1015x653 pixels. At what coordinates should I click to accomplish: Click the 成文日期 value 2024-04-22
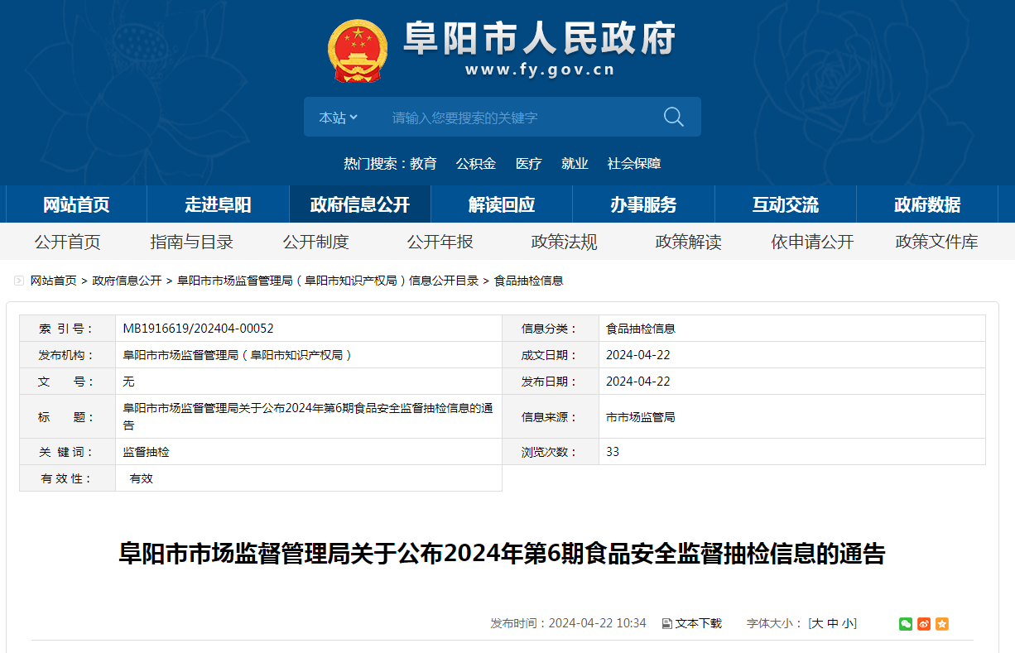point(638,355)
